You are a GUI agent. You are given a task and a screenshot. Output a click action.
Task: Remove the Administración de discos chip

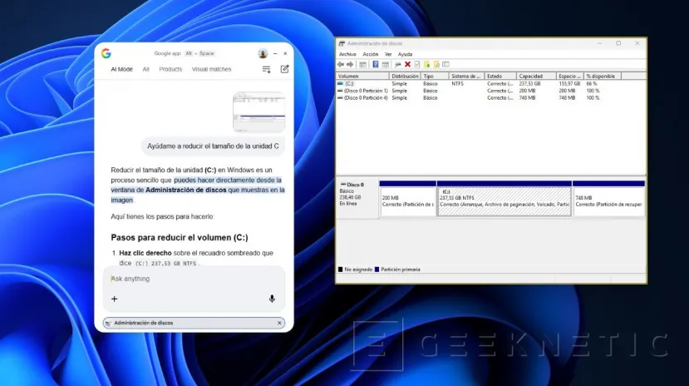pyautogui.click(x=279, y=323)
